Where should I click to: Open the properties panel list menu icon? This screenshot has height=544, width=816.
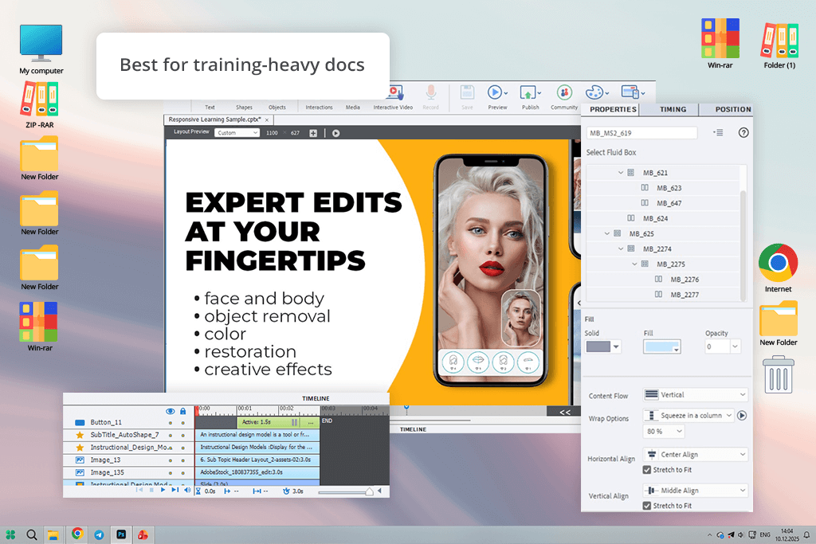click(x=718, y=133)
